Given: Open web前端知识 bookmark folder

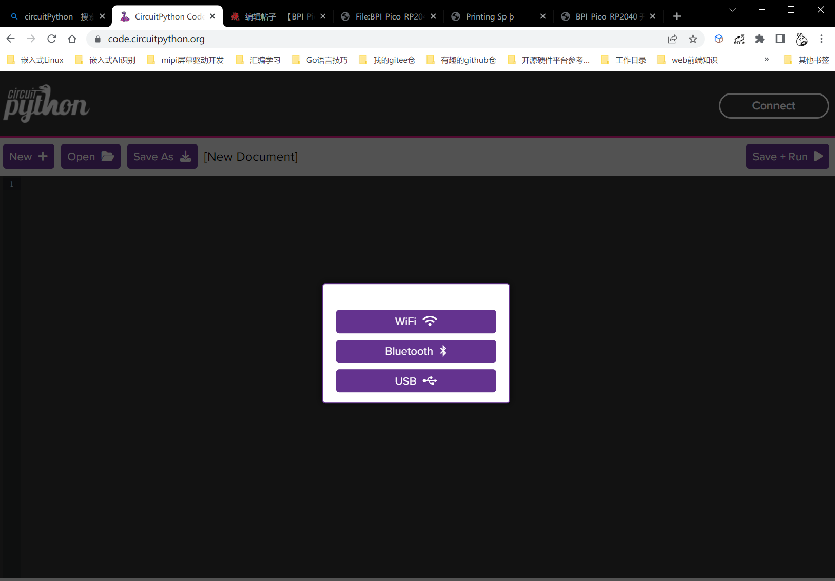Looking at the screenshot, I should pyautogui.click(x=688, y=60).
